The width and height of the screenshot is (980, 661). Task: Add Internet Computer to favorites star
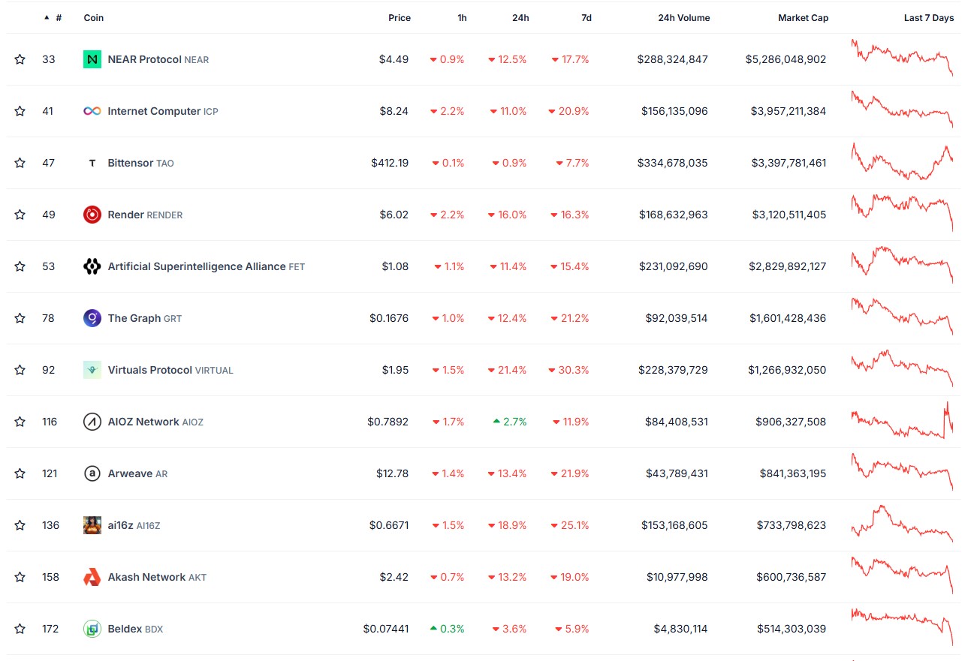click(20, 111)
